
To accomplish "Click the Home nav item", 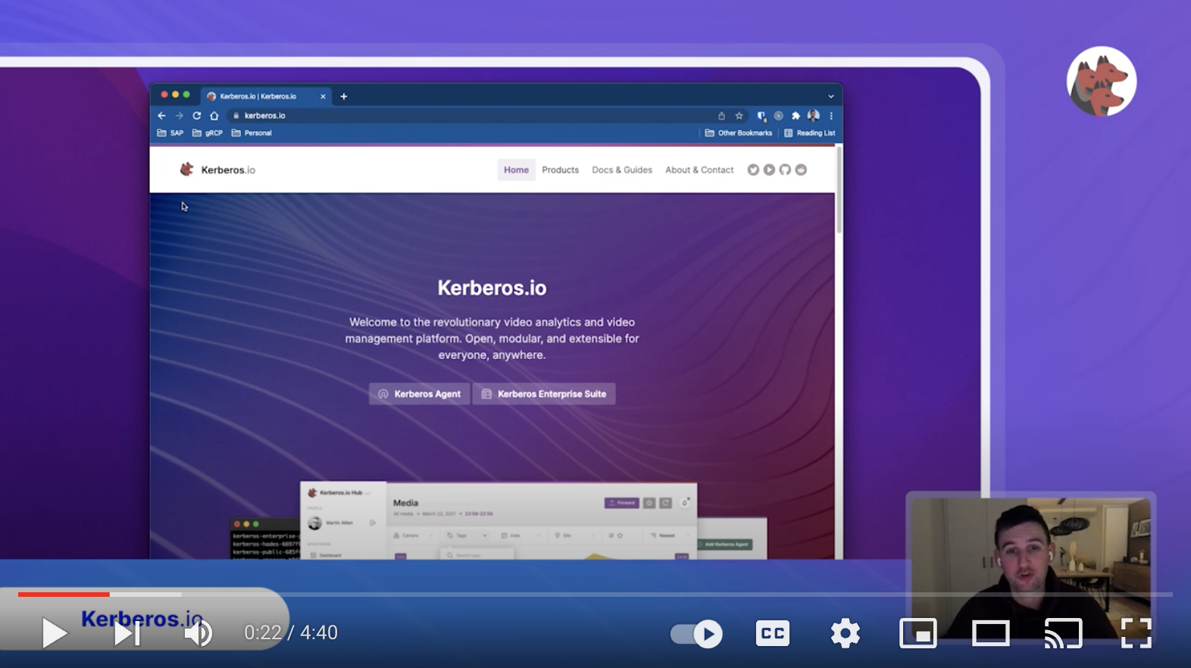I will pyautogui.click(x=516, y=170).
